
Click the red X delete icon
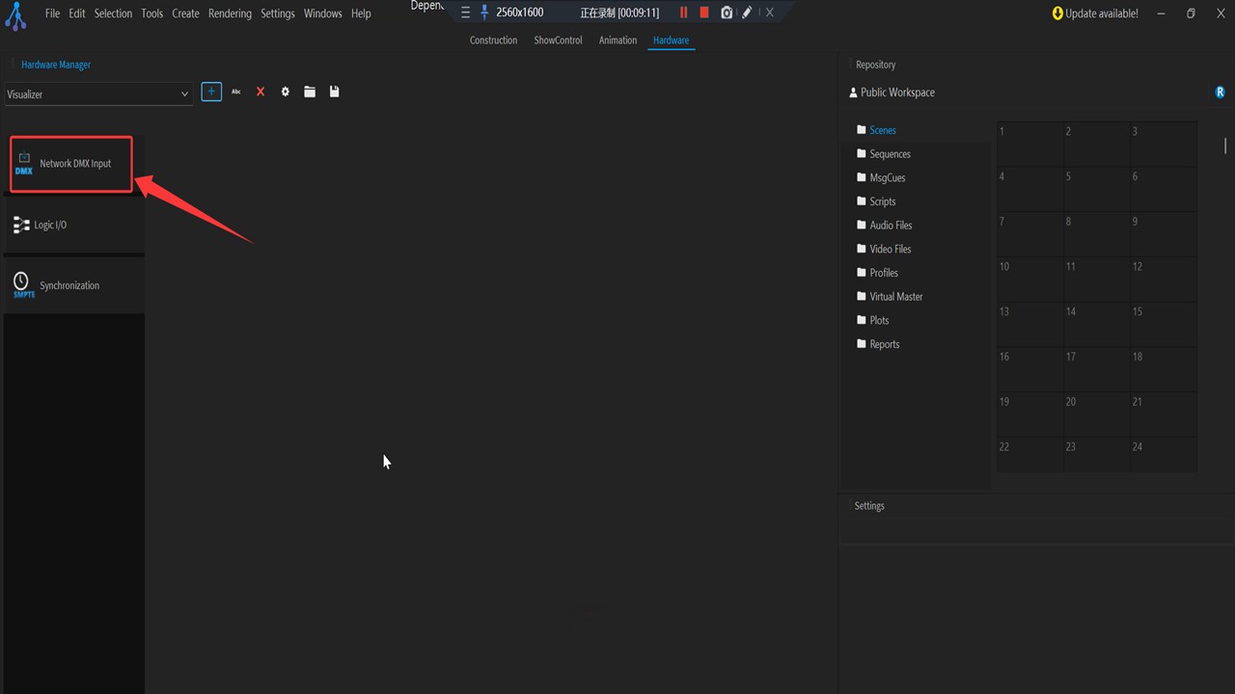[x=261, y=92]
